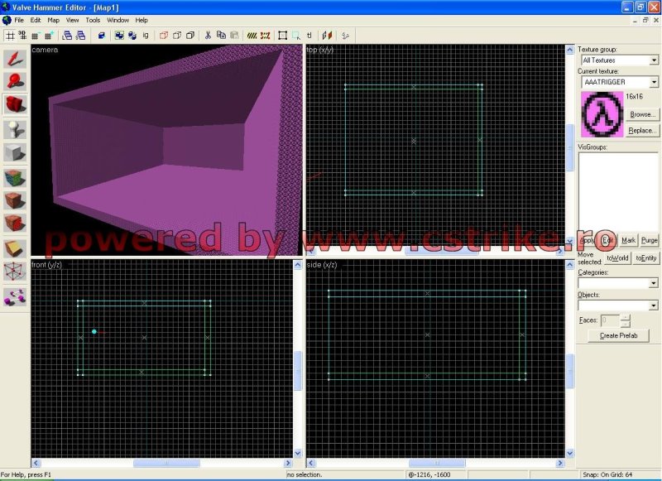Select the Block creation tool
Image resolution: width=662 pixels, height=481 pixels.
[x=15, y=153]
